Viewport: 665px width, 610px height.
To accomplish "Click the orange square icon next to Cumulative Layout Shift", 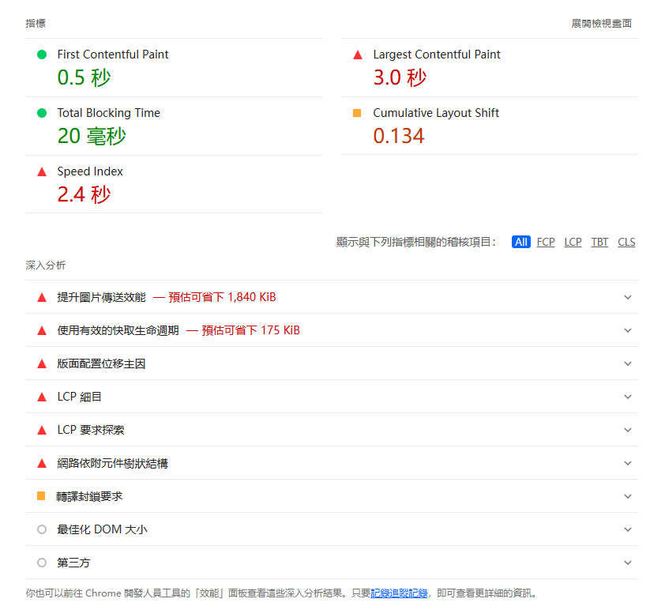I will [358, 112].
